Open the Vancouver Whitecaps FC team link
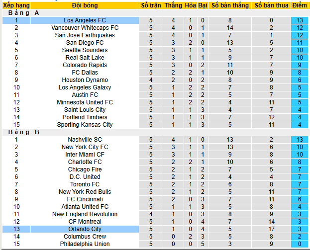 coord(85,28)
